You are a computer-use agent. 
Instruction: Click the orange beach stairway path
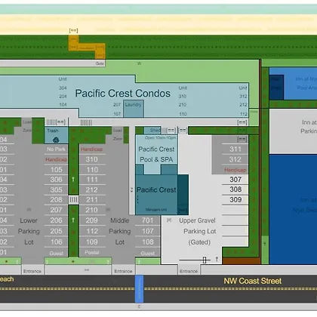point(87,47)
